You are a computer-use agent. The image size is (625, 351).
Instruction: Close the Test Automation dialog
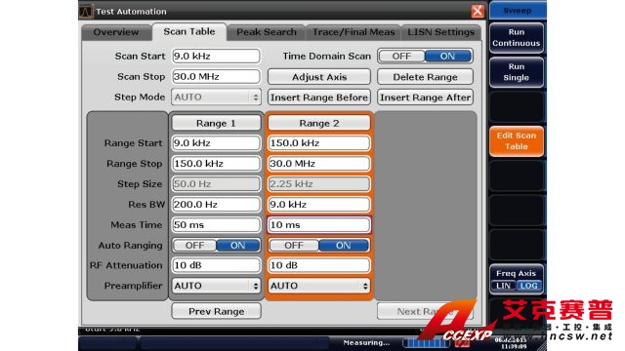[x=478, y=11]
